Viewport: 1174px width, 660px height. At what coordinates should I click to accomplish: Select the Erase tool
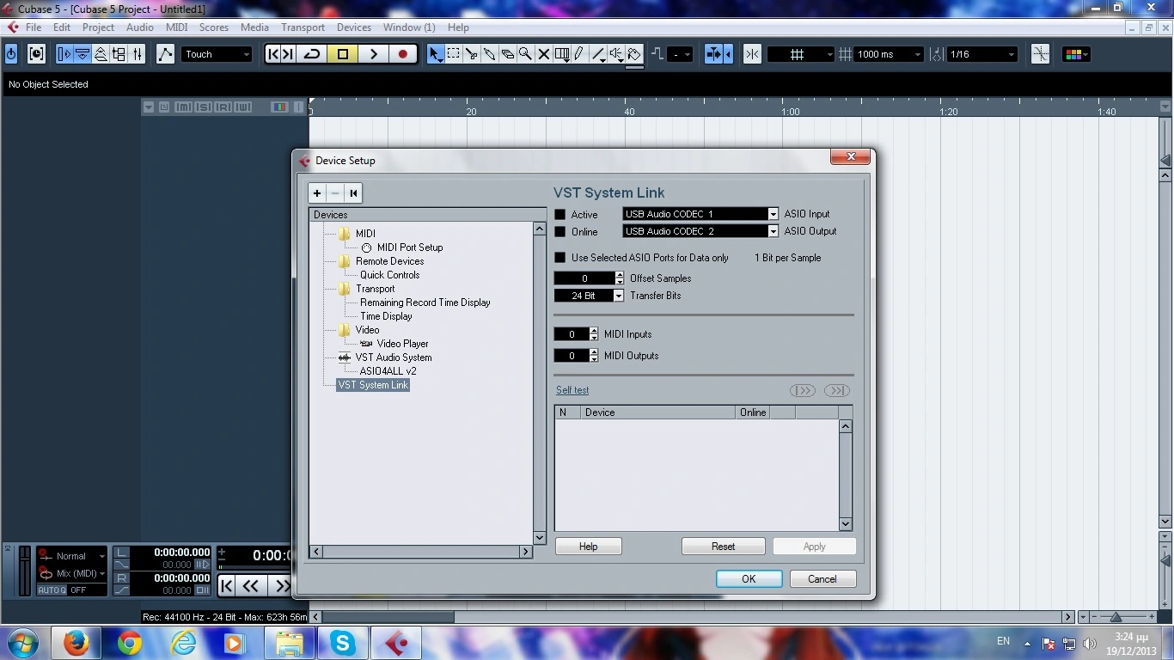[x=508, y=54]
